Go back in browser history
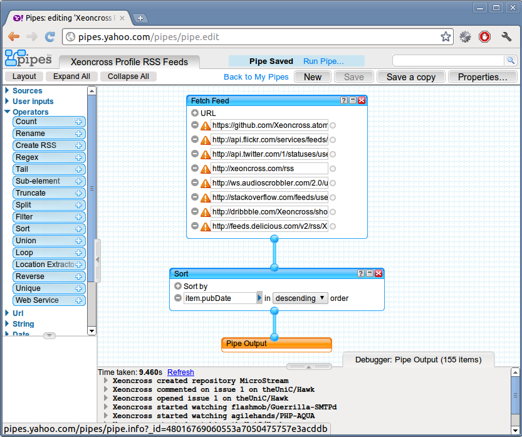Image resolution: width=522 pixels, height=437 pixels. coord(14,36)
